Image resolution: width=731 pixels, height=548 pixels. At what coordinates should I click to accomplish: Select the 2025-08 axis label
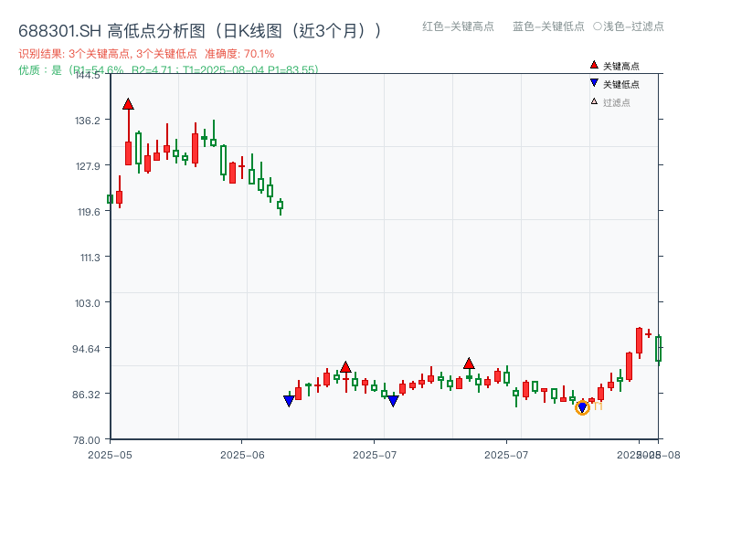pos(649,451)
